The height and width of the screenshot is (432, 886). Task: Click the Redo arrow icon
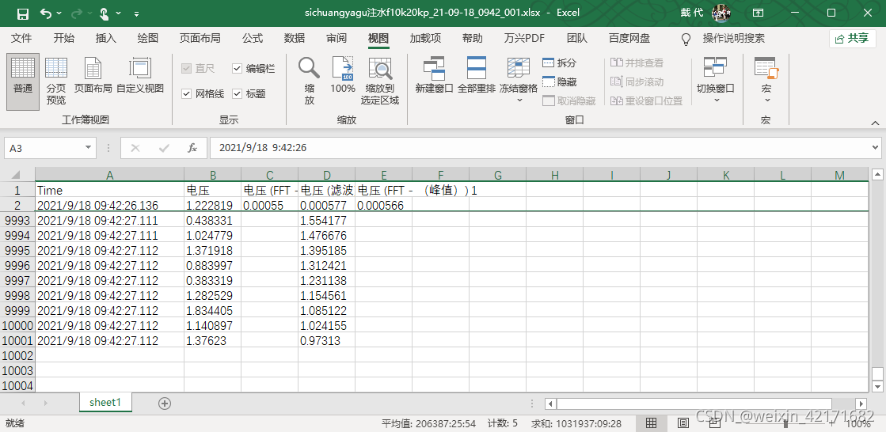point(77,13)
